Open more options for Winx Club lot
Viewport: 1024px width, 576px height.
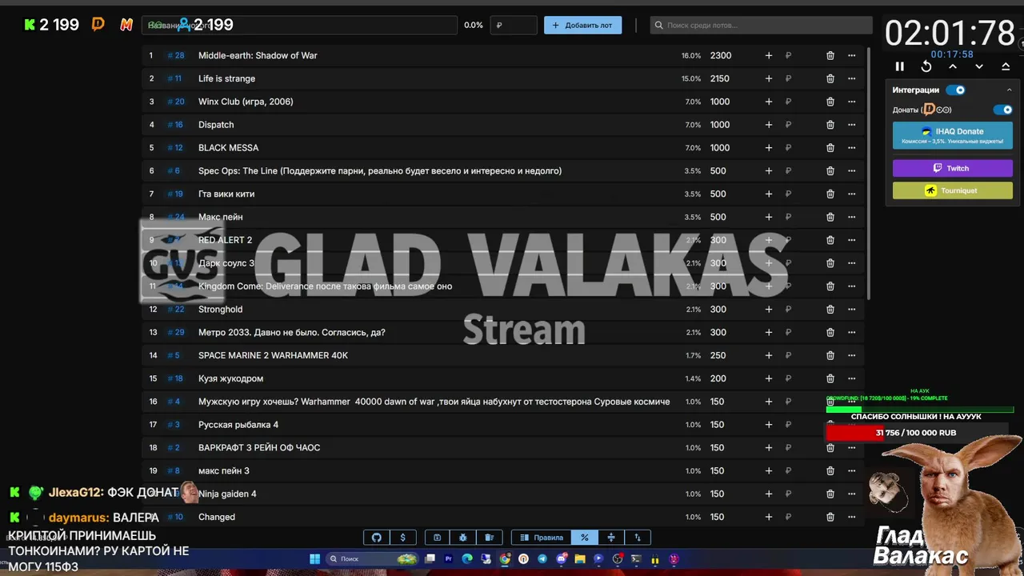[x=851, y=102]
